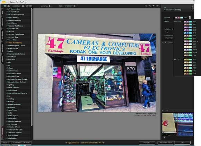
Task: Choose the B04 cross processing swatch
Action: (x=188, y=27)
